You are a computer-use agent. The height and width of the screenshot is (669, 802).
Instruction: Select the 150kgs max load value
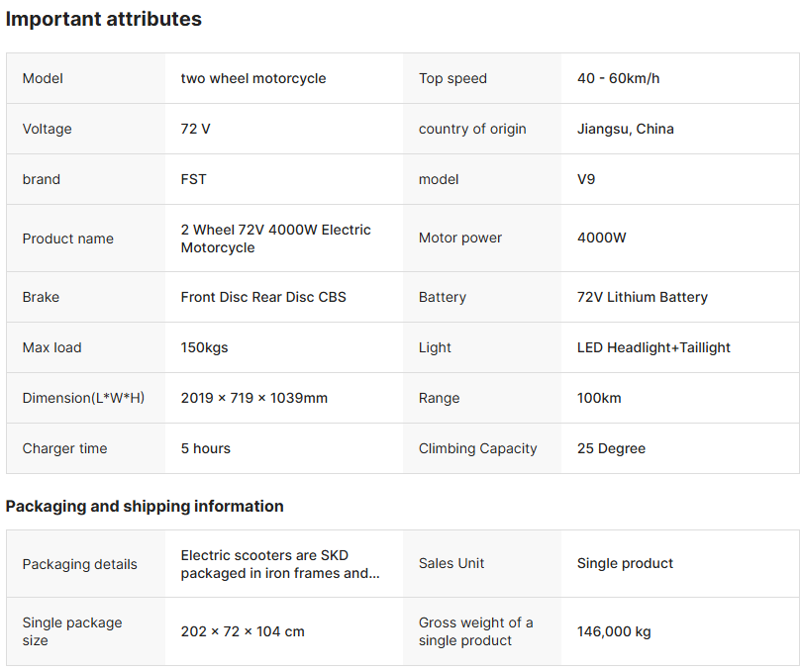204,347
